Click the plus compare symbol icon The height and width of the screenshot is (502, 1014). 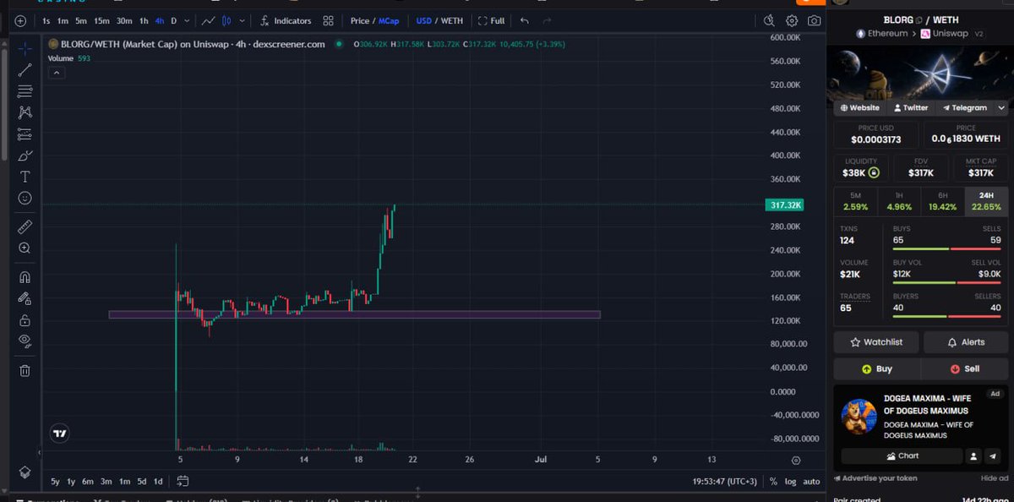coord(20,20)
